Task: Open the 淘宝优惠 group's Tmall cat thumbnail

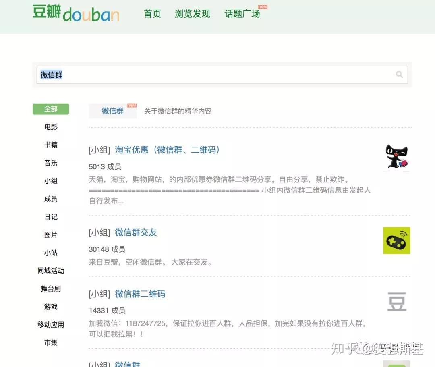Action: coord(397,157)
